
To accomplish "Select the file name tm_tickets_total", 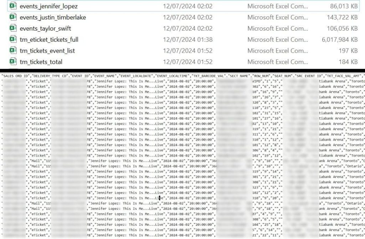I will pyautogui.click(x=41, y=62).
